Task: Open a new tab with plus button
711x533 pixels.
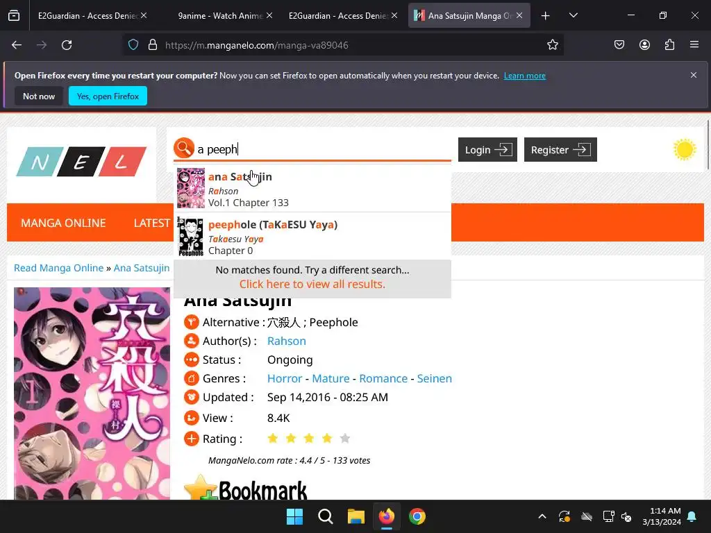Action: (x=546, y=16)
